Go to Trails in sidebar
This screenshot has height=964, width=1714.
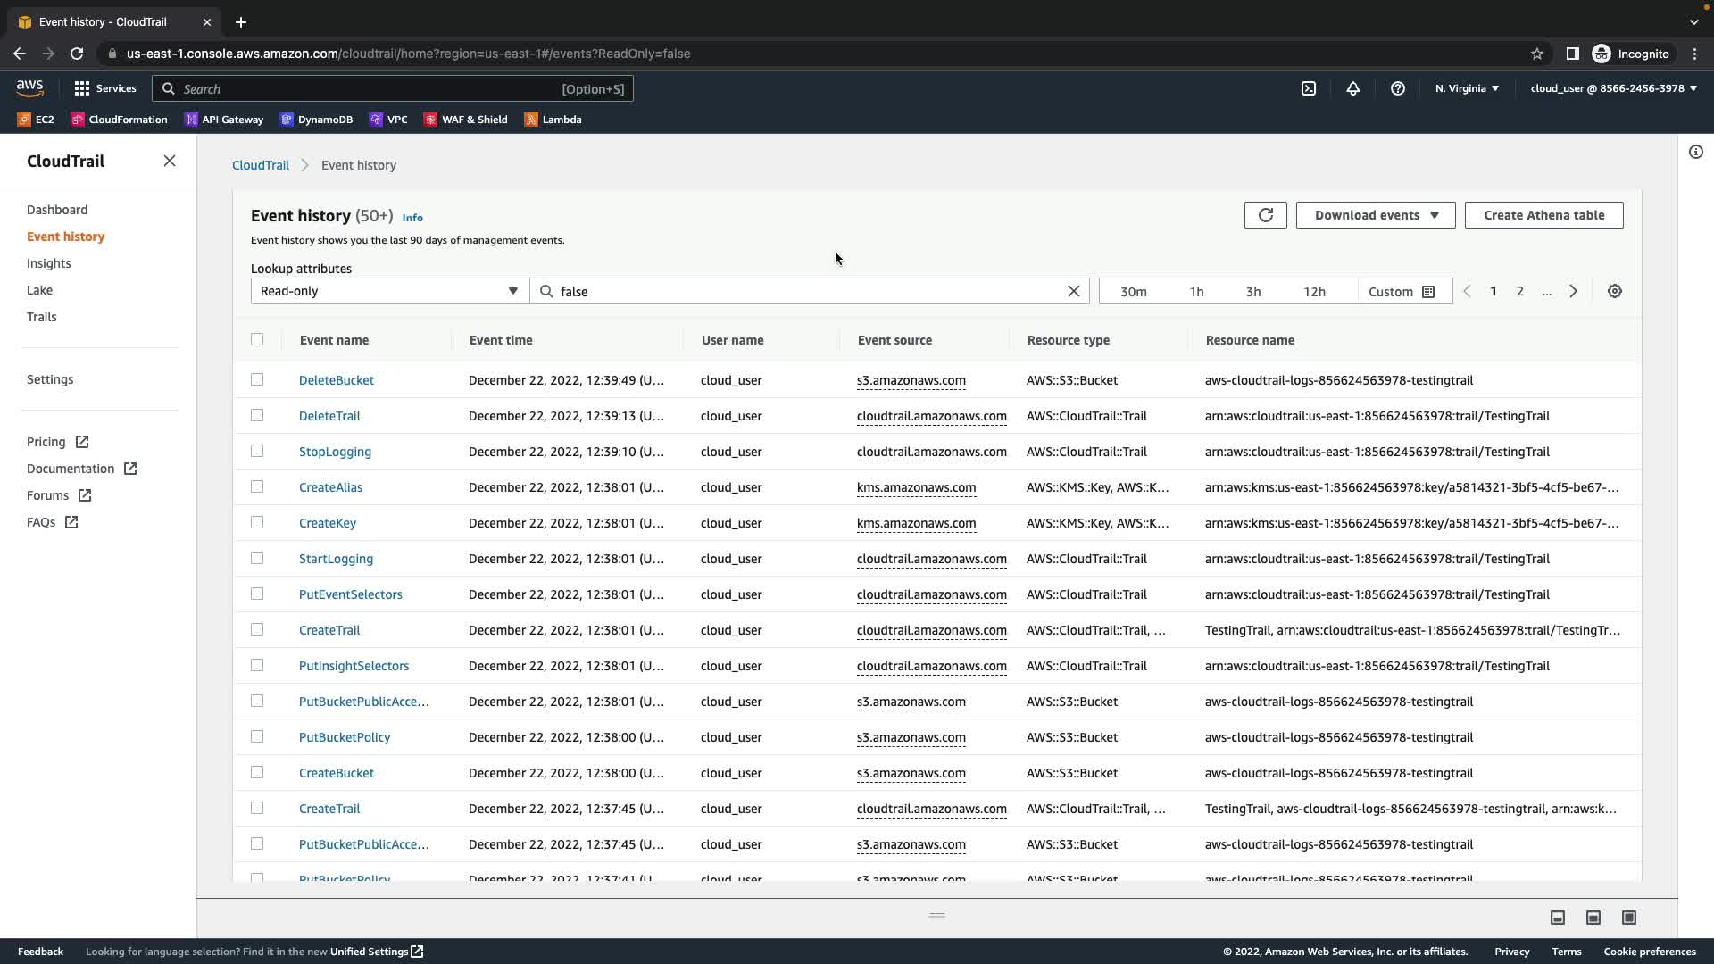click(x=41, y=317)
